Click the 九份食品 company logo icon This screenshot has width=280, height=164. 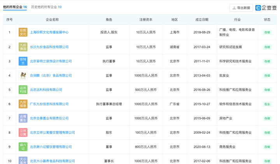point(23,47)
